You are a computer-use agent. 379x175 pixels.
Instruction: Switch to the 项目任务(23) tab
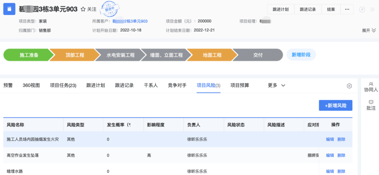point(63,85)
